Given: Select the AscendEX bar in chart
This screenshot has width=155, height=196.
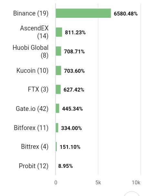Looking at the screenshot, I should pos(59,32).
